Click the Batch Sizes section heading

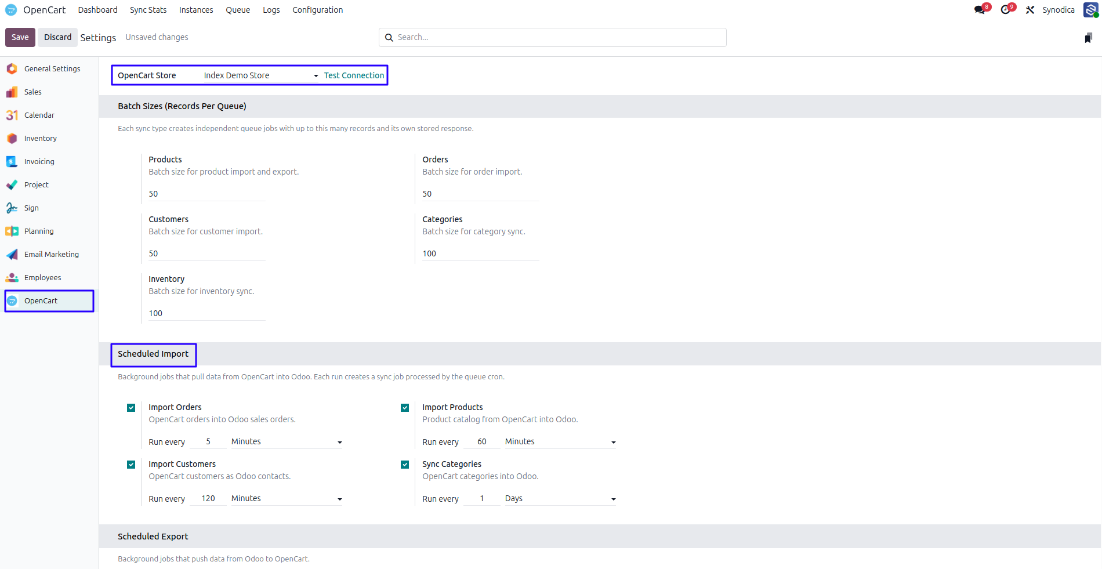pyautogui.click(x=182, y=106)
